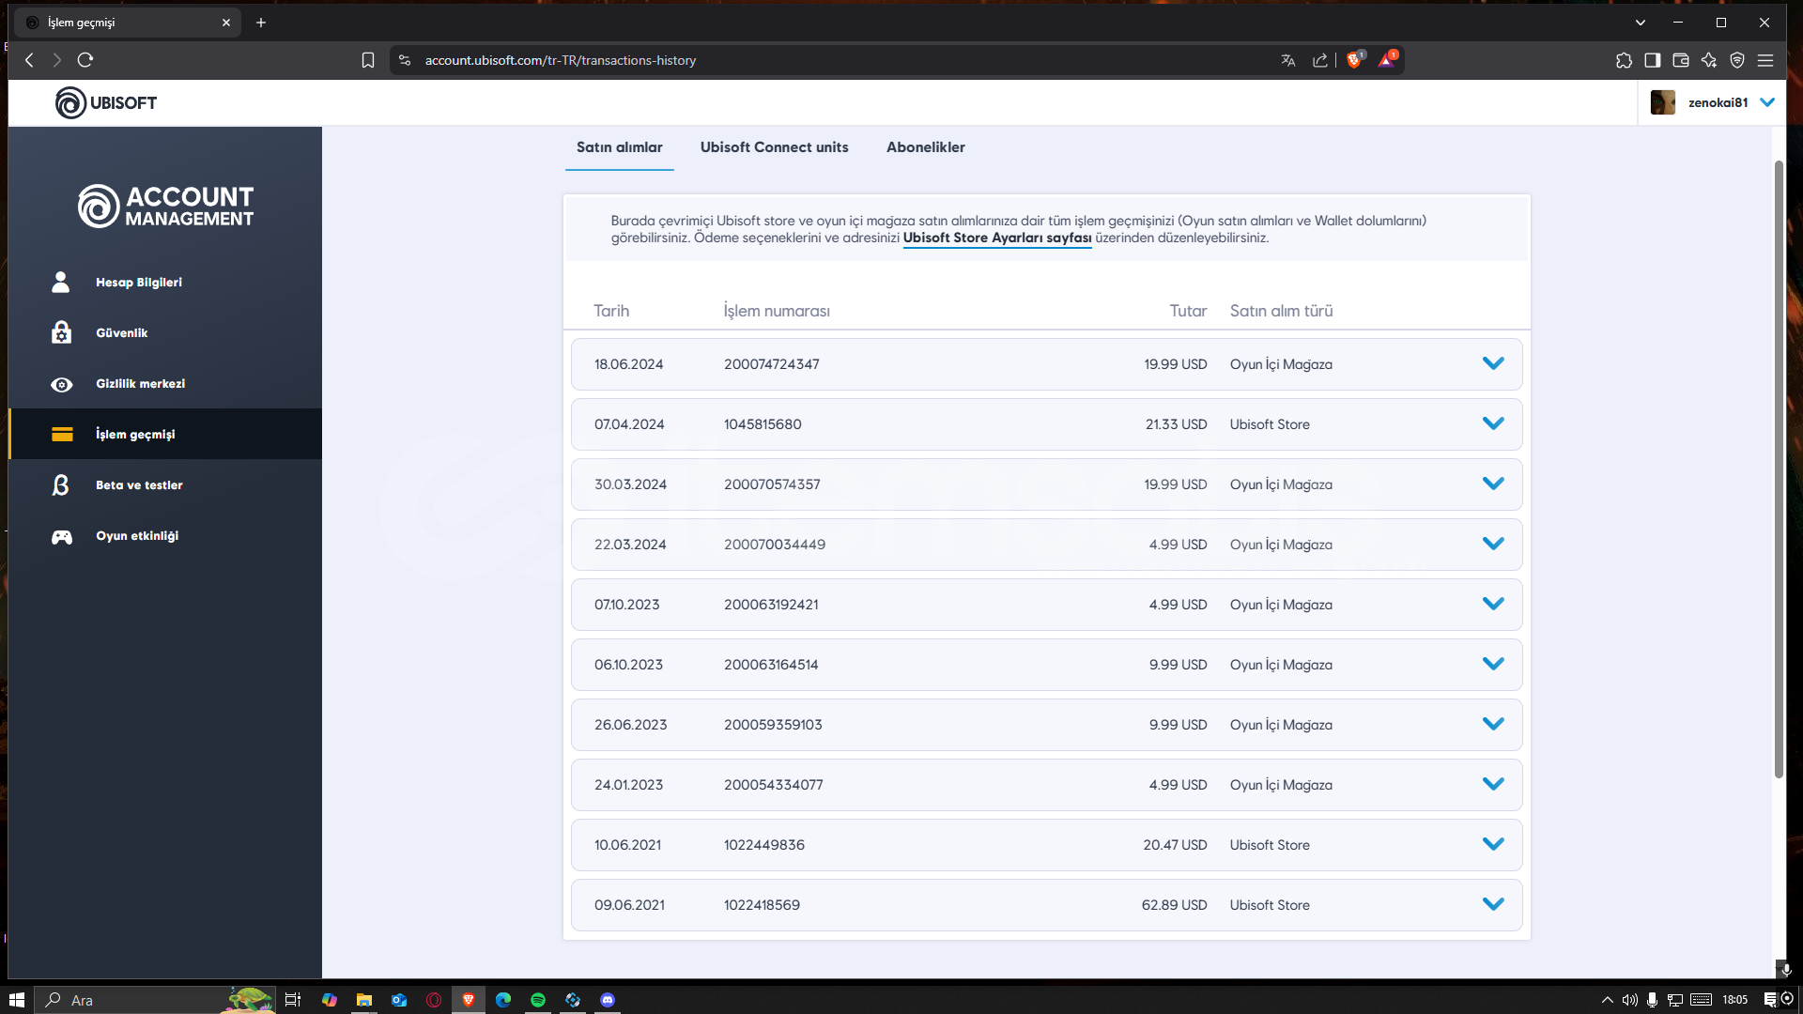Open the Leo AI sparkle icon
1803x1014 pixels.
1709,60
